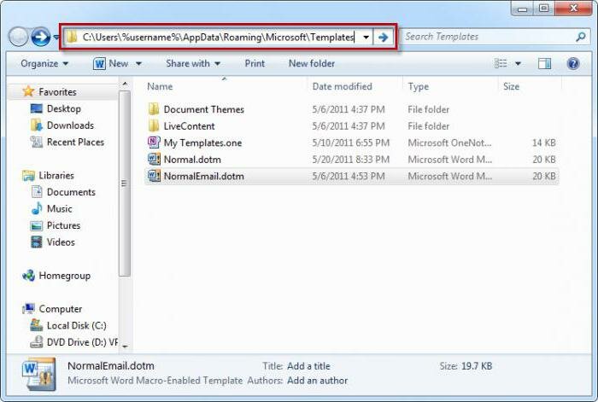Click the Microsoft OneNot... type cell
598x402 pixels.
(449, 143)
